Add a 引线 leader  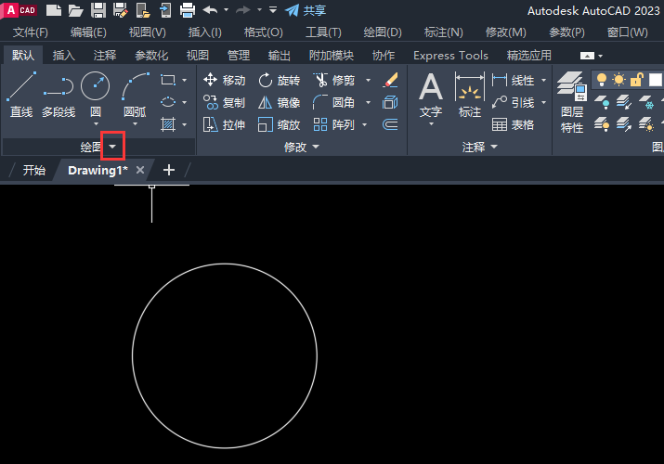[514, 102]
